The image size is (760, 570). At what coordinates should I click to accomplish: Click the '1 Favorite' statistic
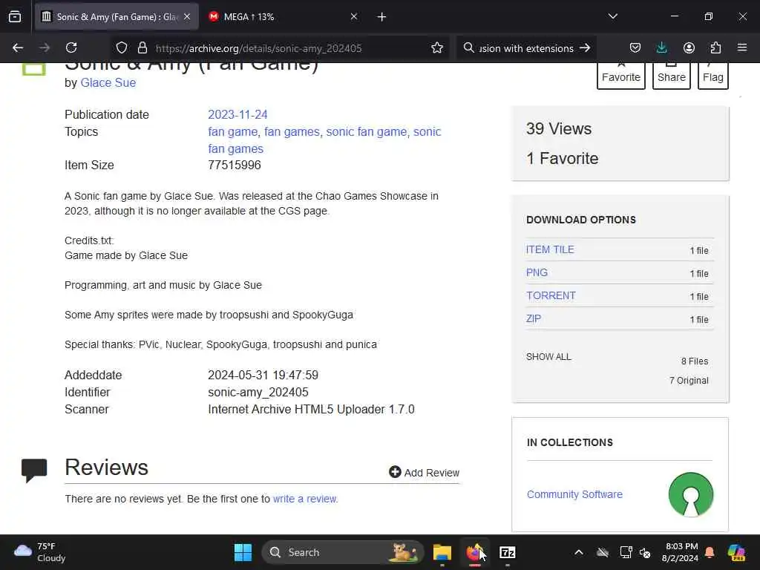[x=563, y=159]
